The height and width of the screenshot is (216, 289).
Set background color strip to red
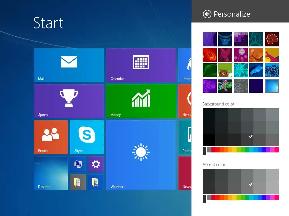217,150
